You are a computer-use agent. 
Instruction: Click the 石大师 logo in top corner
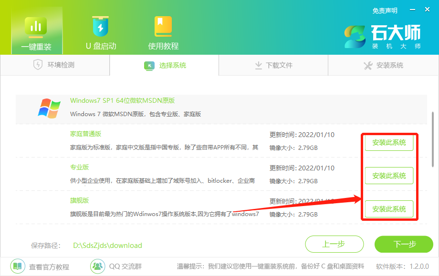pos(382,36)
